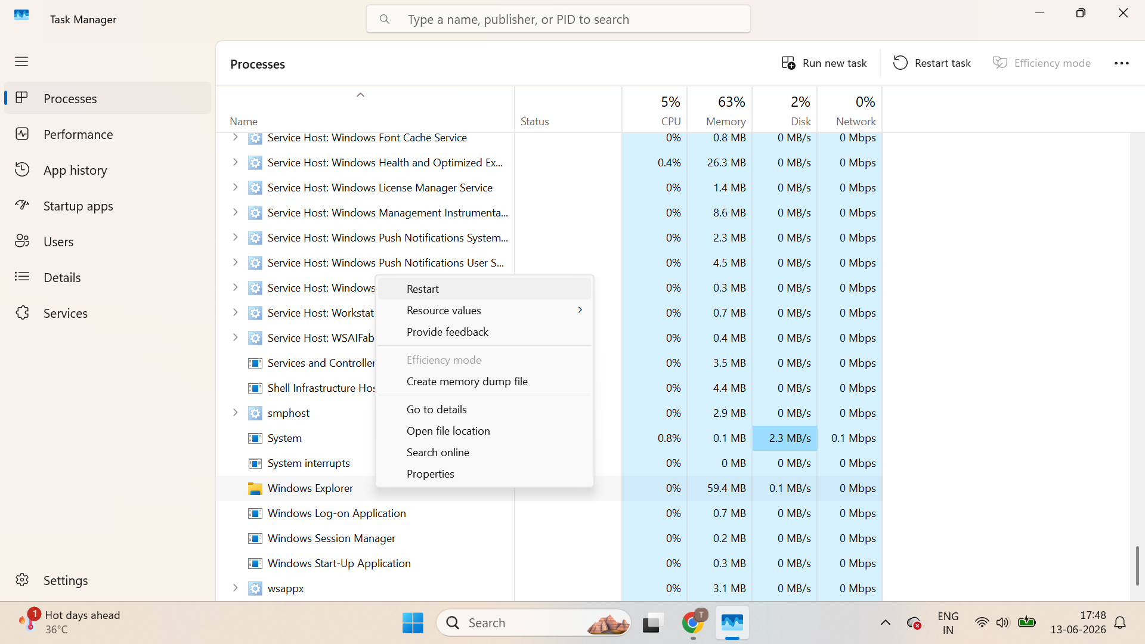
Task: Choose Open file location
Action: (484, 431)
